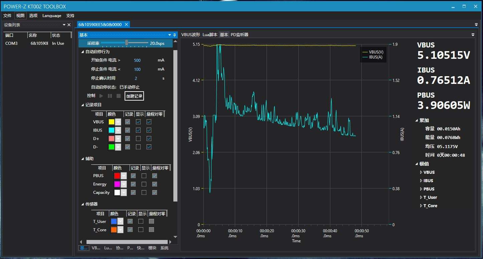The height and width of the screenshot is (259, 483).
Task: Open the 基本 panel options dropdown arrow
Action: tap(170, 35)
